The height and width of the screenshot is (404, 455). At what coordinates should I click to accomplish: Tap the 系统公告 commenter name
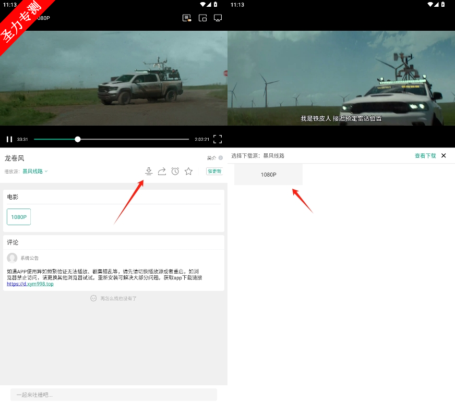30,258
